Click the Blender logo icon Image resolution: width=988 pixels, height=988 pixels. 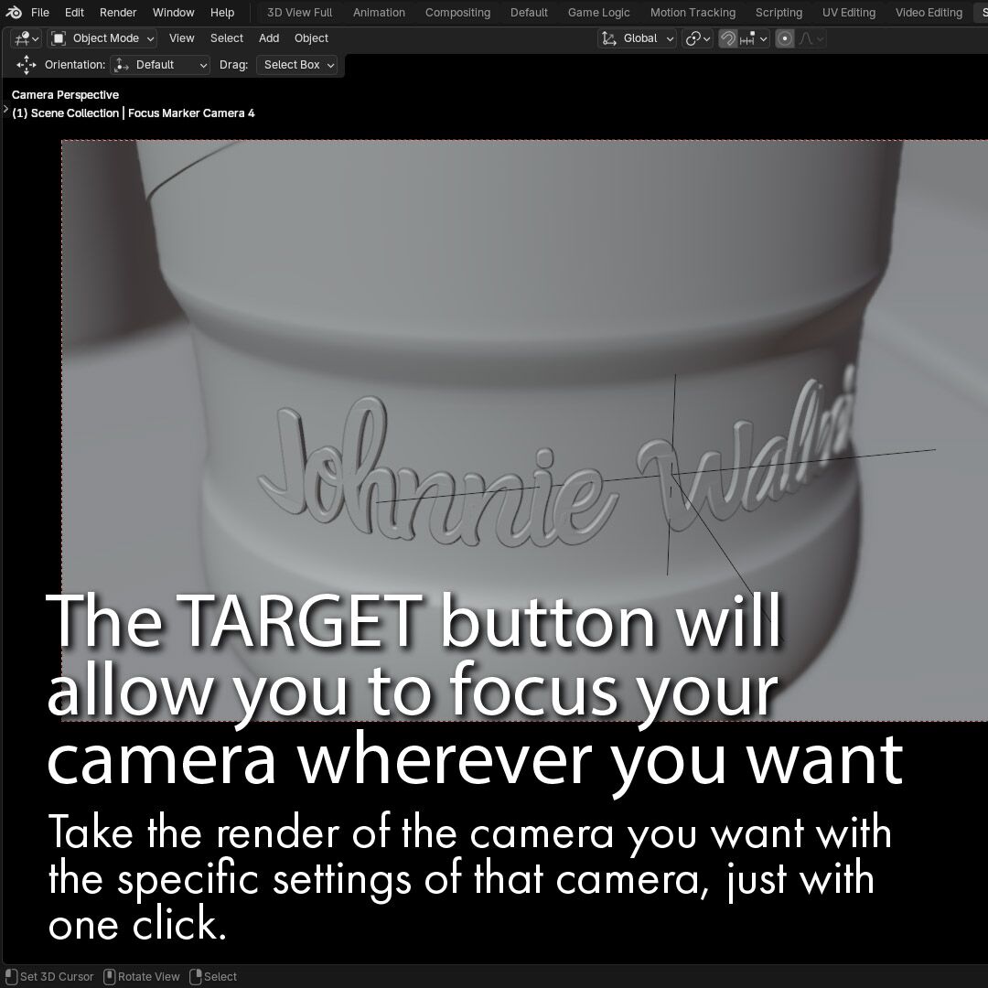pyautogui.click(x=14, y=13)
